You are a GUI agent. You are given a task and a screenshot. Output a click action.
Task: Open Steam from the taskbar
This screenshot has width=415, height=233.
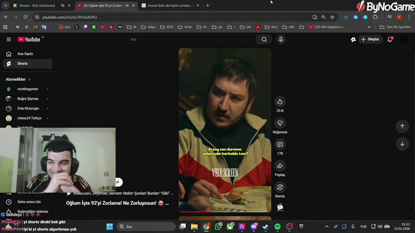pyautogui.click(x=266, y=227)
